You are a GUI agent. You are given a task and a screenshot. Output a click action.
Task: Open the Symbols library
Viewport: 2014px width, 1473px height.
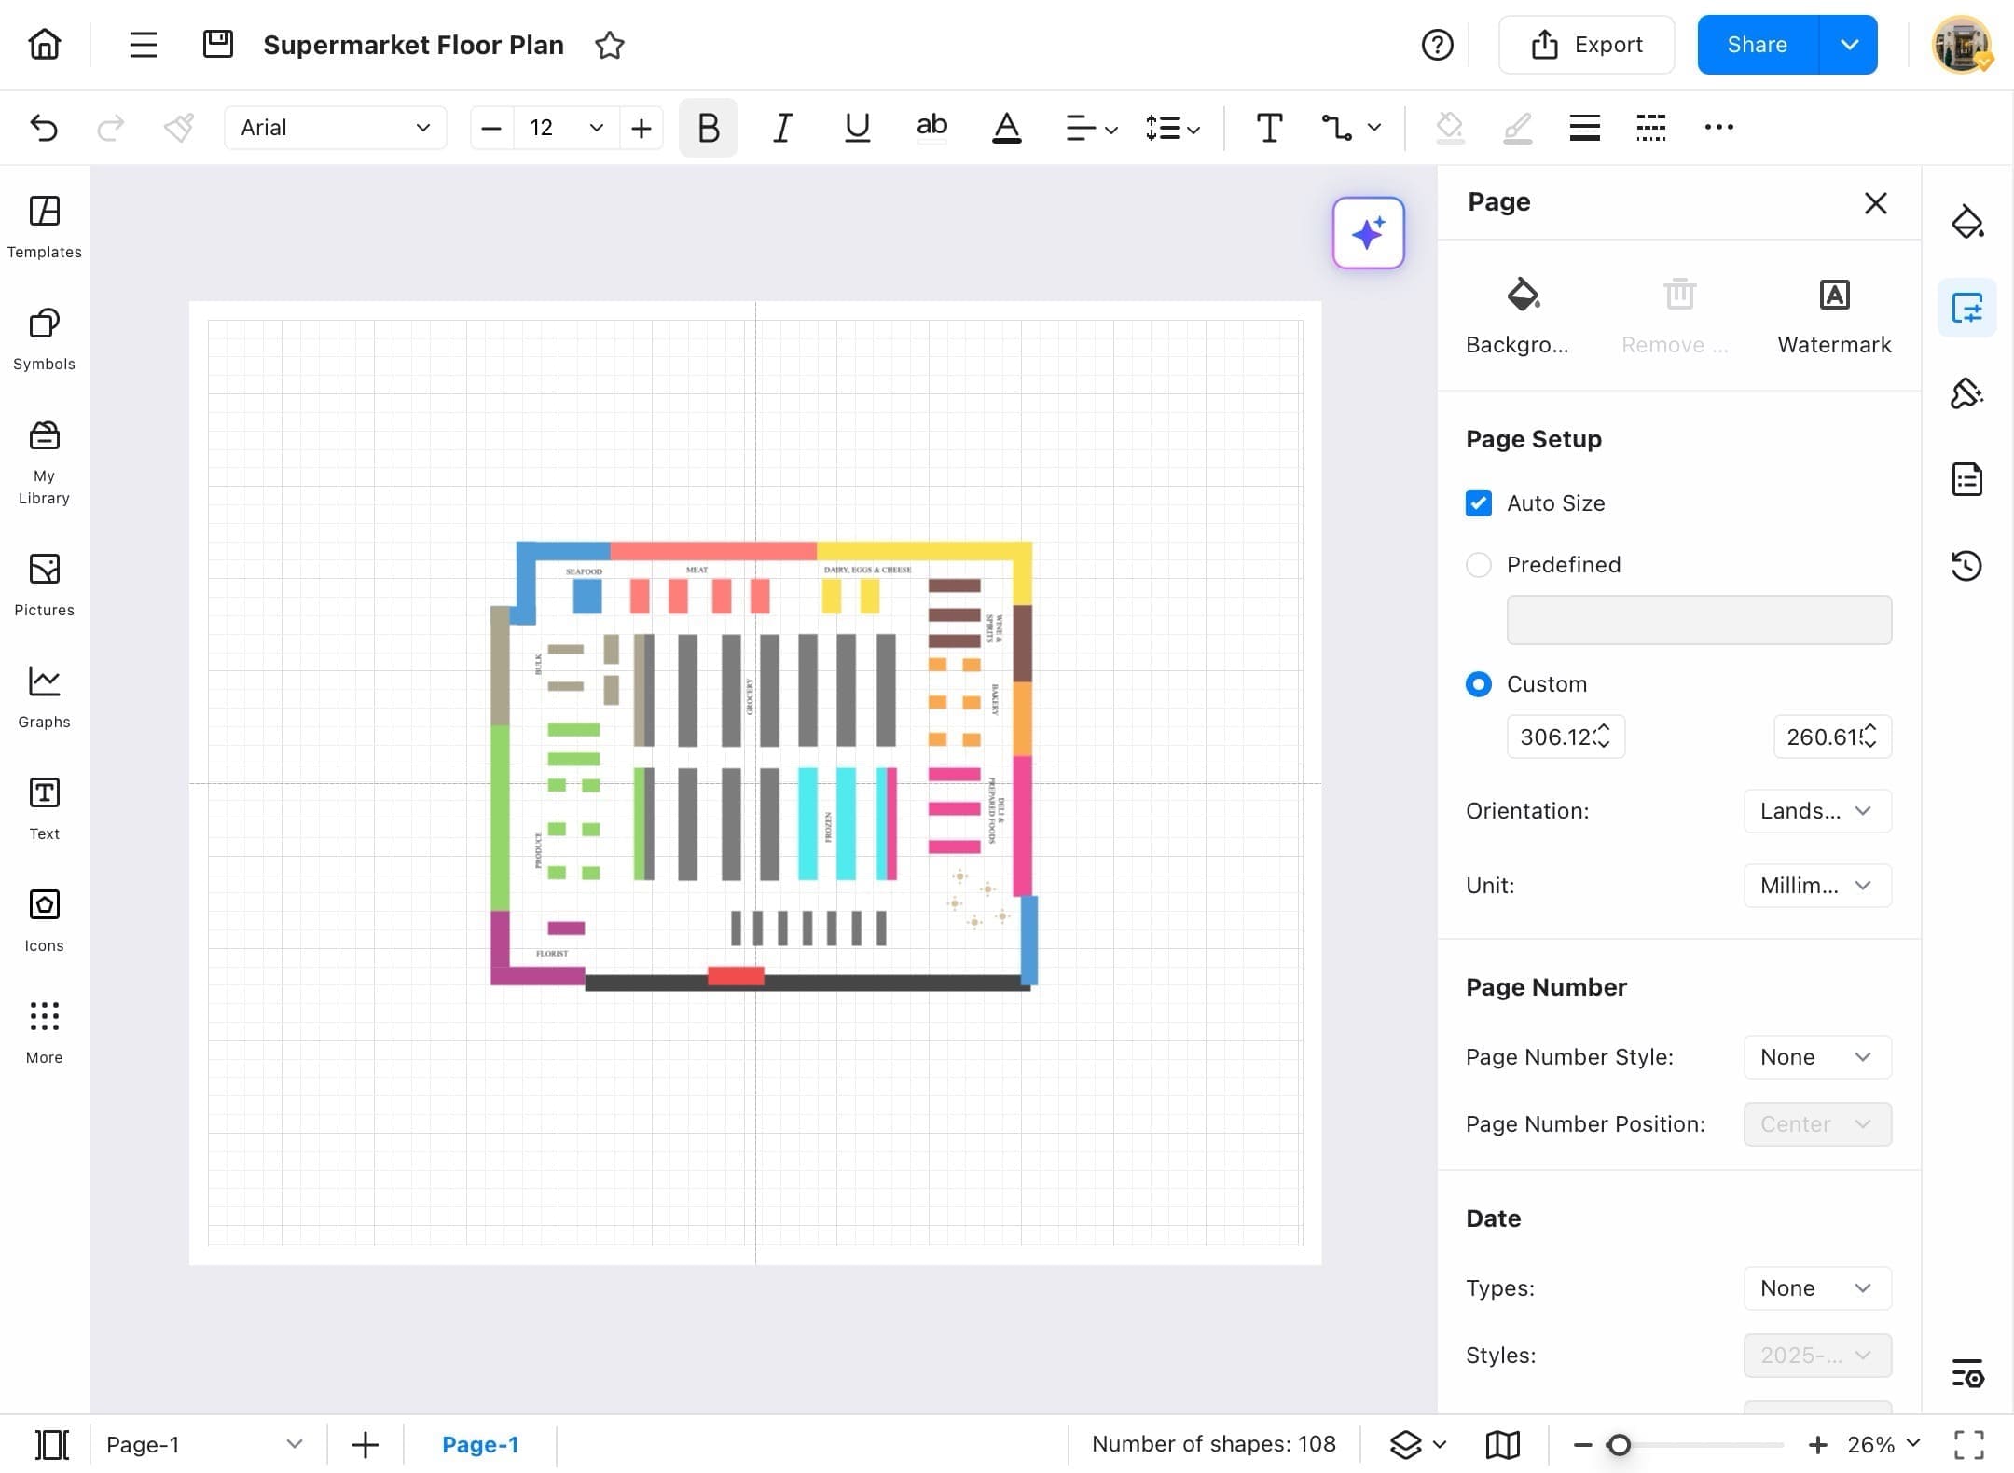(43, 338)
